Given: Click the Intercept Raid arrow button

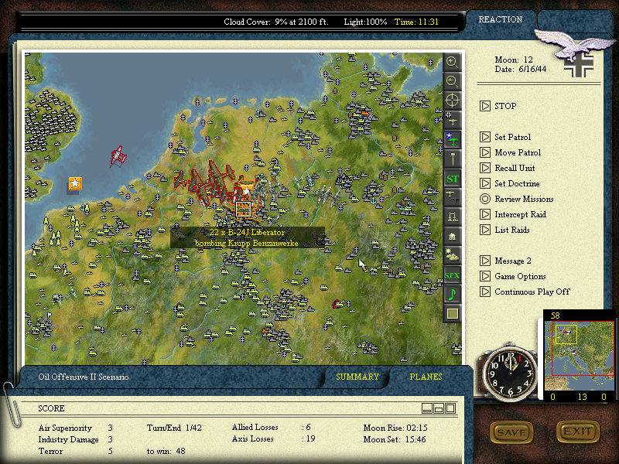Looking at the screenshot, I should click(485, 214).
